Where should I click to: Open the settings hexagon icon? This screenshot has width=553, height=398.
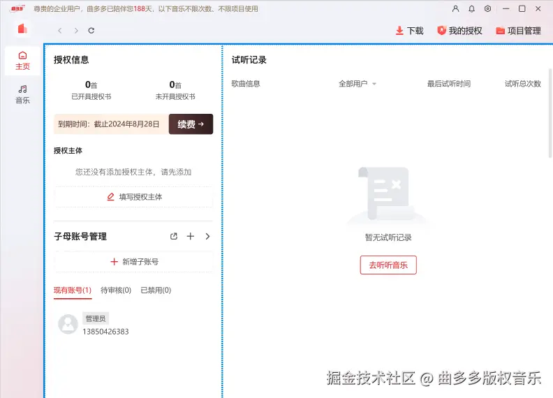coord(487,9)
